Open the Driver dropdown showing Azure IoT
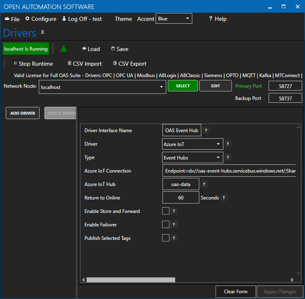The image size is (305, 299). (x=193, y=144)
